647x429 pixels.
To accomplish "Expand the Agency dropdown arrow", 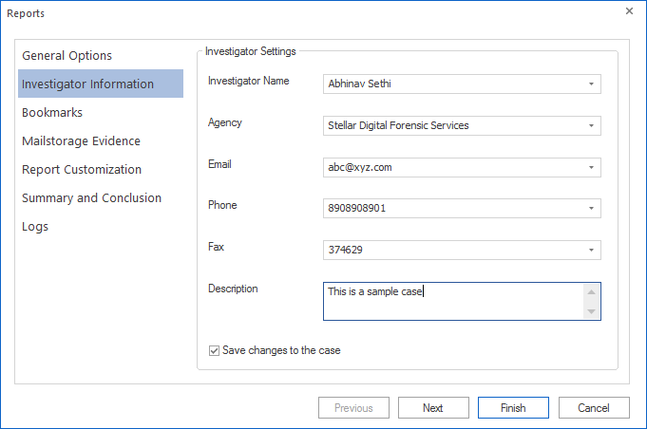I will click(592, 125).
